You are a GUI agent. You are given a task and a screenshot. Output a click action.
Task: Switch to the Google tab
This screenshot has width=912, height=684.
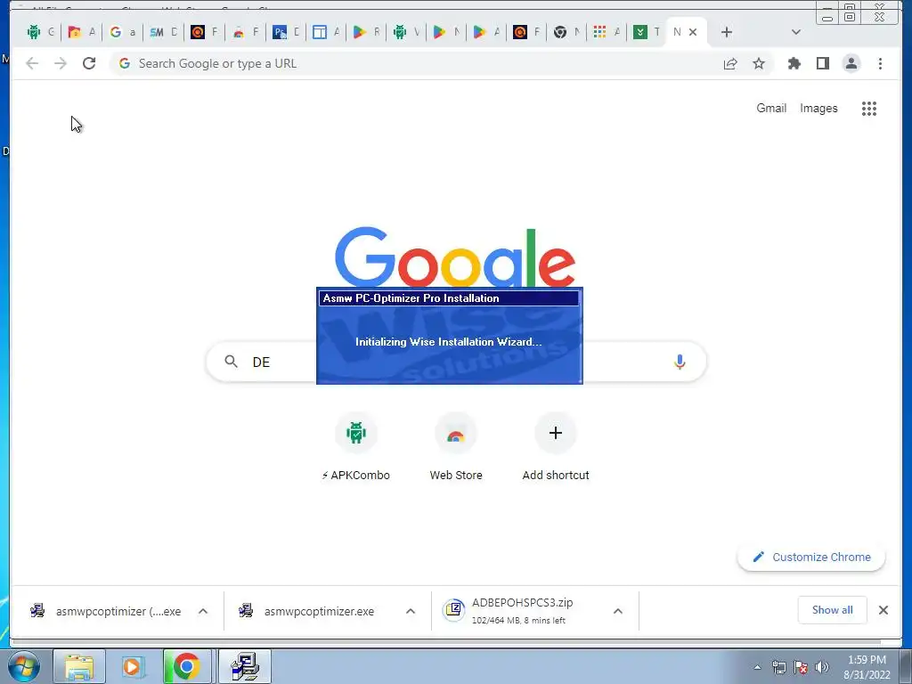[123, 32]
